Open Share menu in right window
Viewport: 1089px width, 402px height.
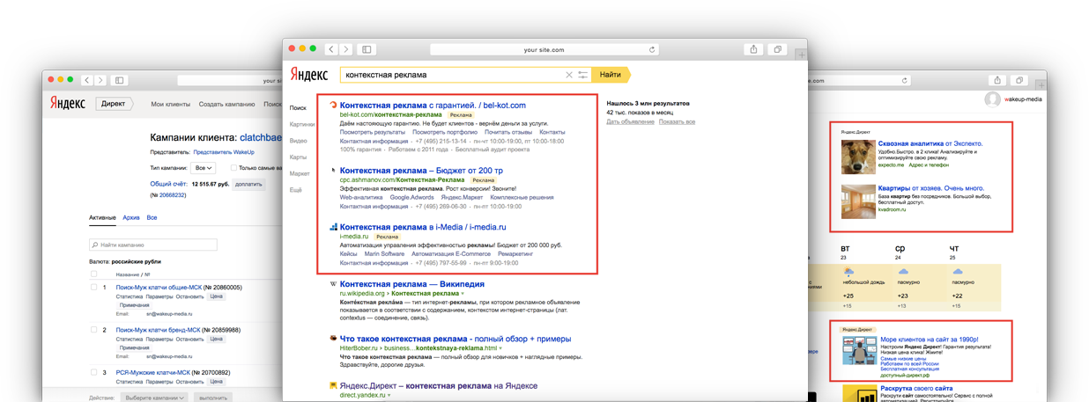[x=996, y=80]
